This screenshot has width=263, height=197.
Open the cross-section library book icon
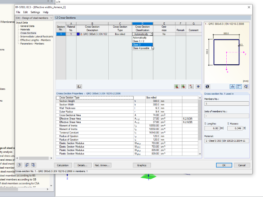coord(79,86)
